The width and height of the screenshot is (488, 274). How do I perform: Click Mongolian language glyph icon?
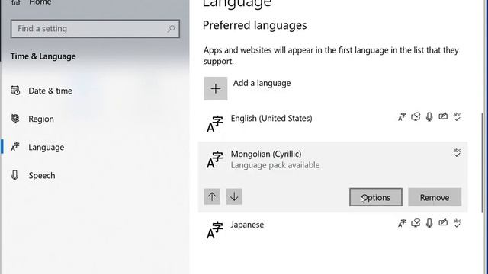[215, 160]
